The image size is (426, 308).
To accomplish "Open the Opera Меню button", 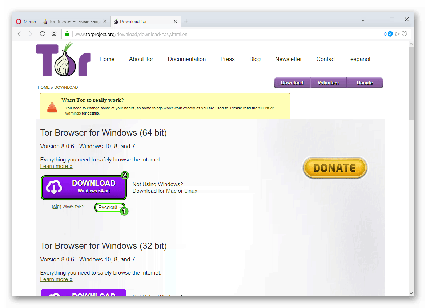I will [26, 21].
